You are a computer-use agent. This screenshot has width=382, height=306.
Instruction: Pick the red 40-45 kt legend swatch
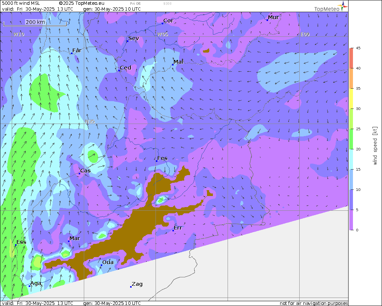coord(351,58)
